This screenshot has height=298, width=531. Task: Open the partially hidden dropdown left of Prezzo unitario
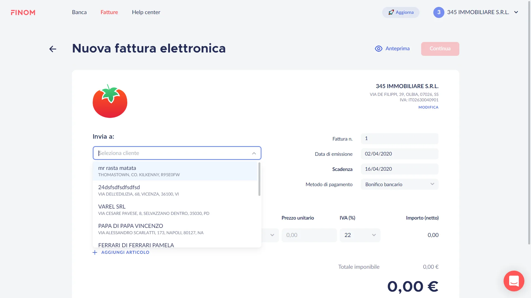point(271,235)
